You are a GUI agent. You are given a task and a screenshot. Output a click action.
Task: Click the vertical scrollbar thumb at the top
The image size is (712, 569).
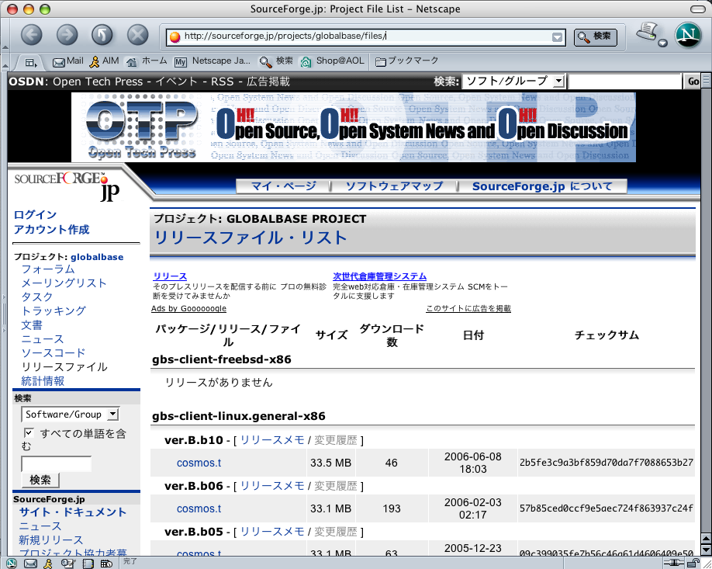tap(707, 82)
